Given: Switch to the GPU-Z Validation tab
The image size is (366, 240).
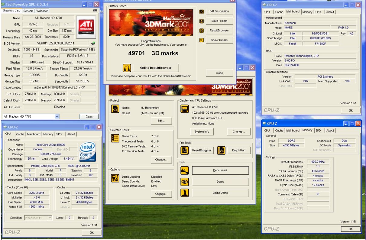Looking at the screenshot, I should coord(42,11).
